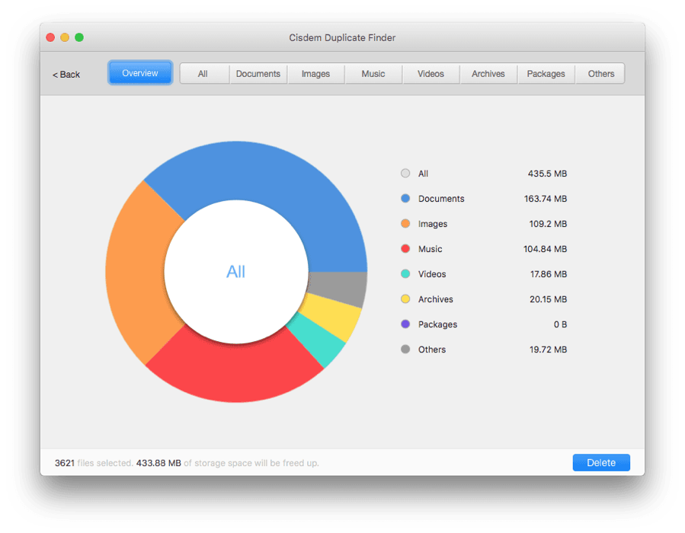The height and width of the screenshot is (533, 685).
Task: Select the gray All legend dot
Action: pos(405,174)
